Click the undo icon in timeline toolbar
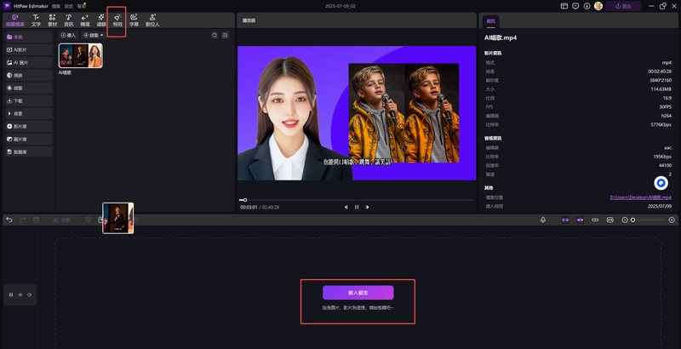Screen dimensions: 681x349 pos(9,220)
